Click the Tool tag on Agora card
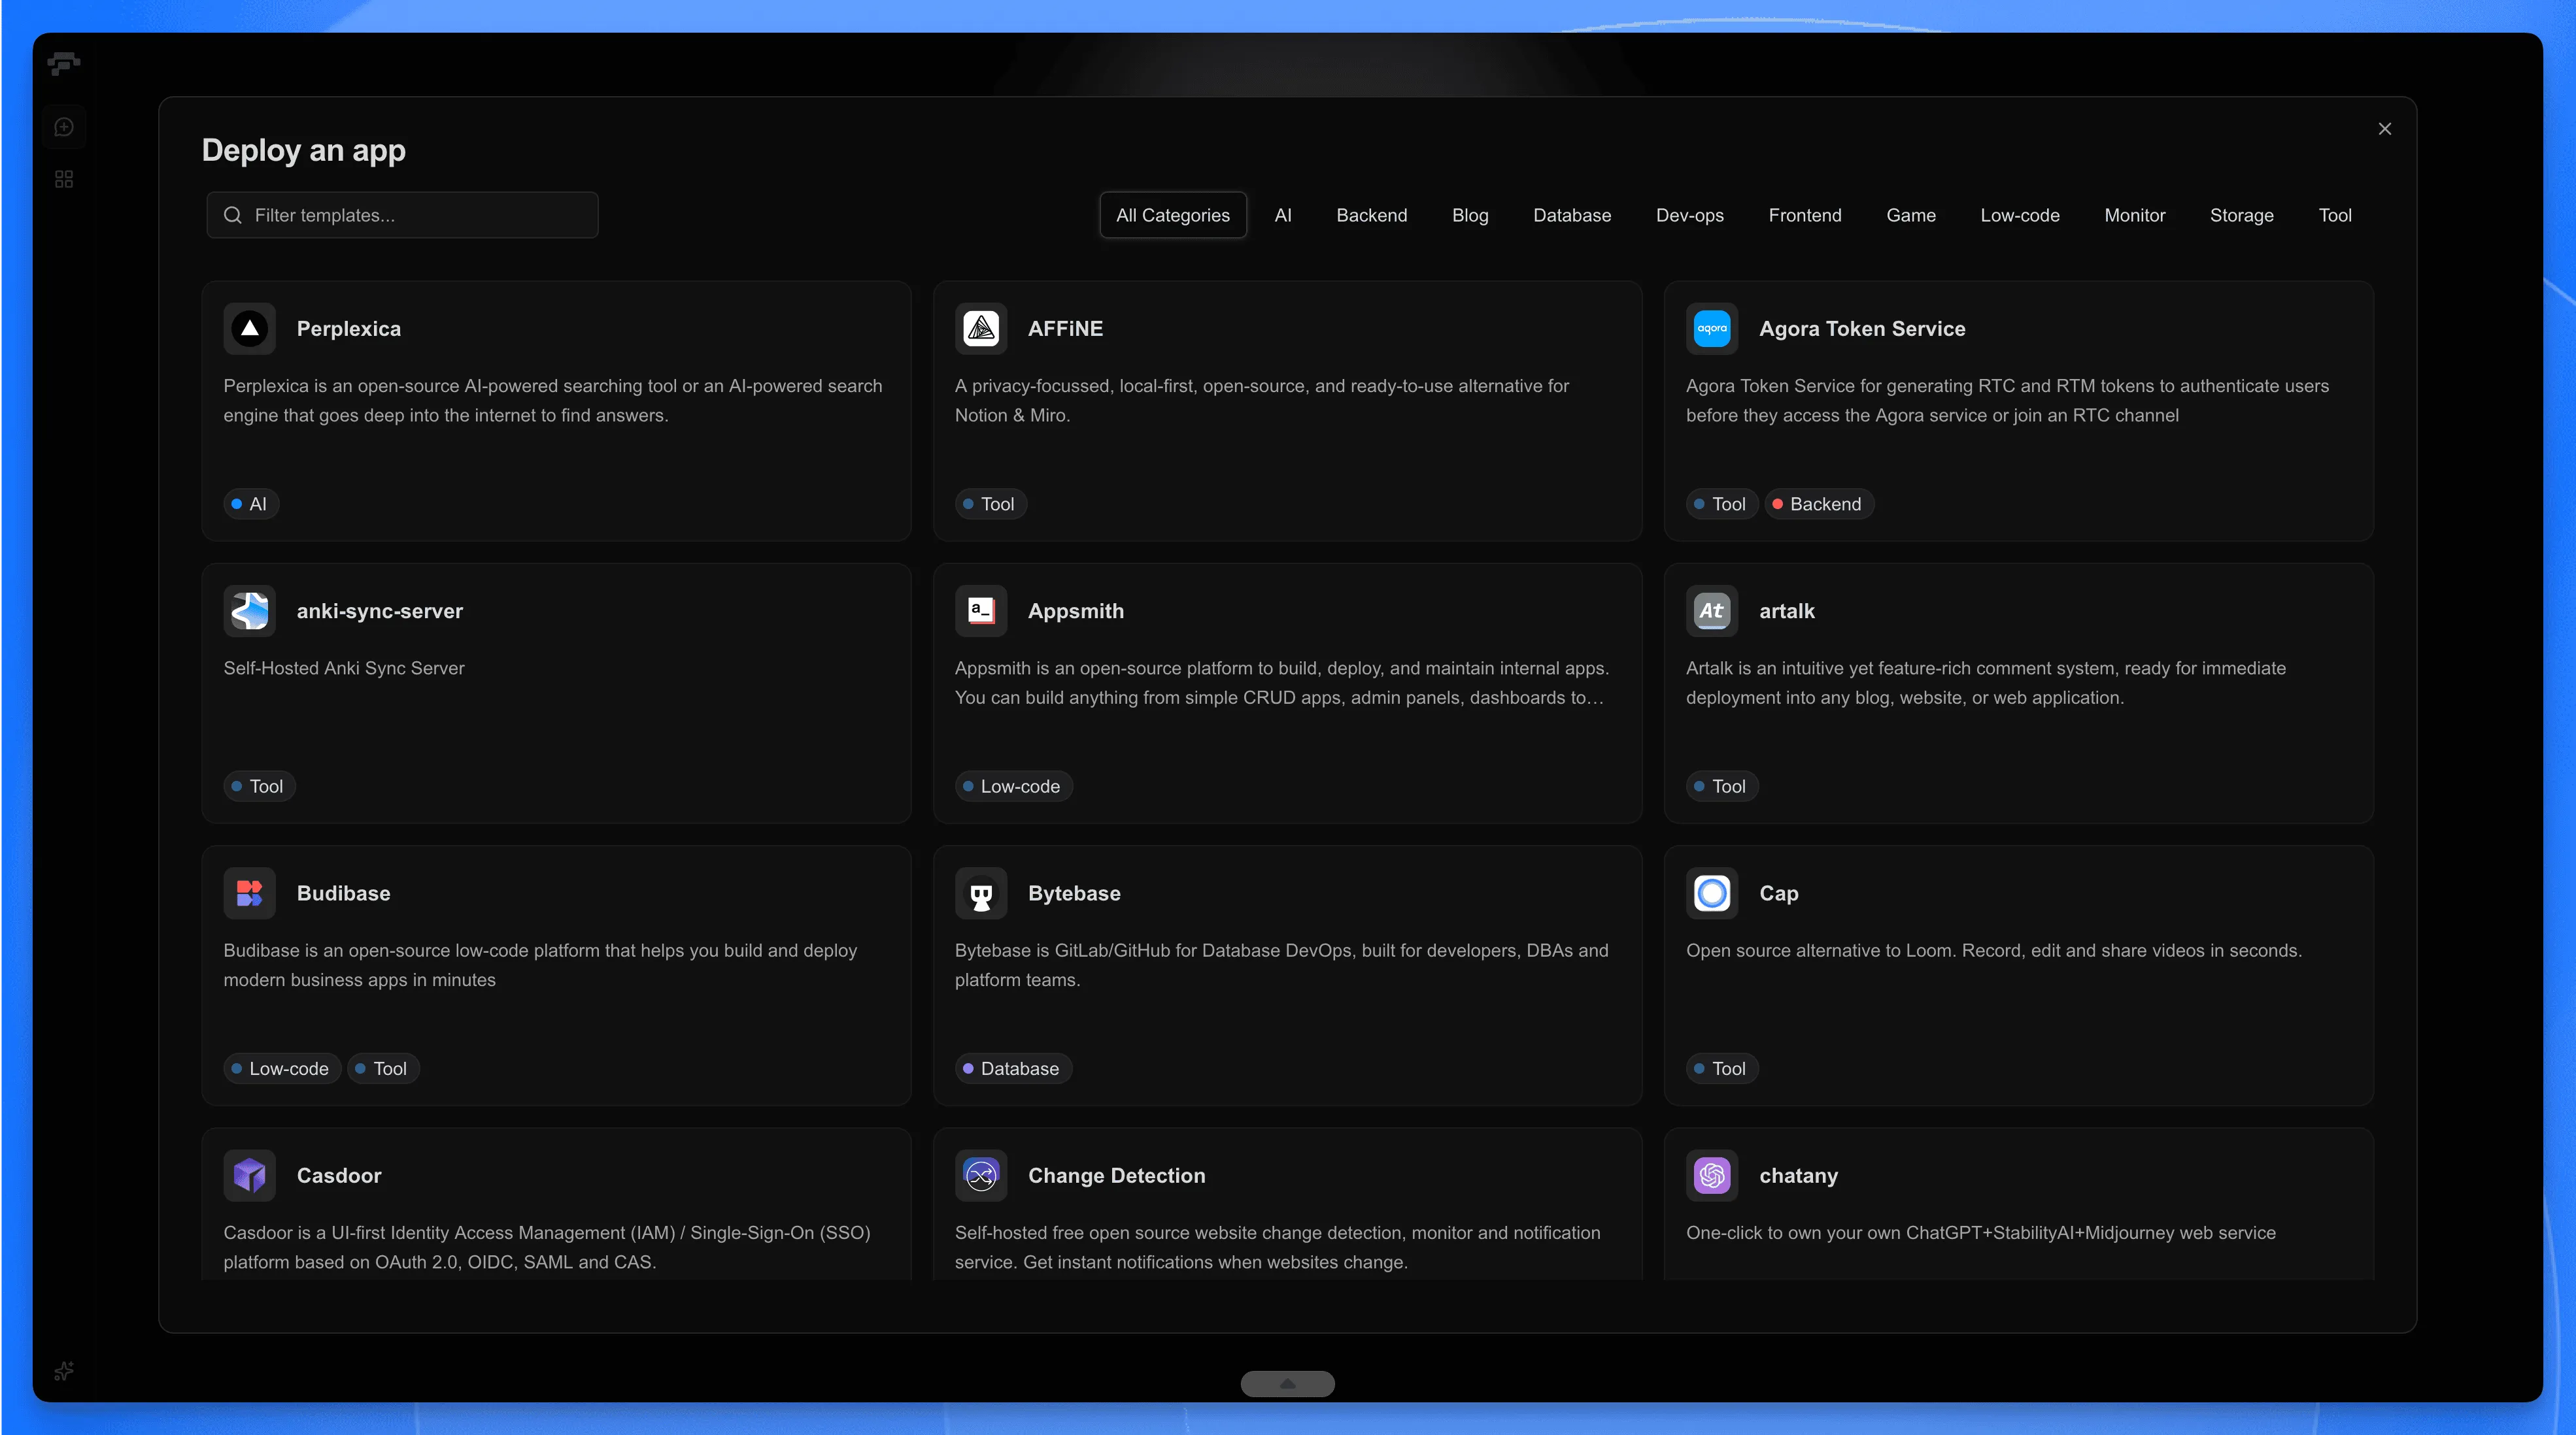2576x1435 pixels. [x=1721, y=504]
